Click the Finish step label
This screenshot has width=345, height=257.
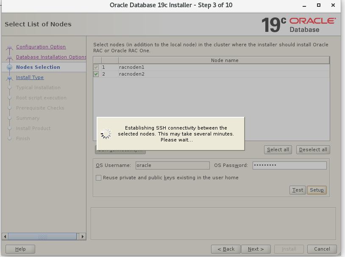click(23, 138)
